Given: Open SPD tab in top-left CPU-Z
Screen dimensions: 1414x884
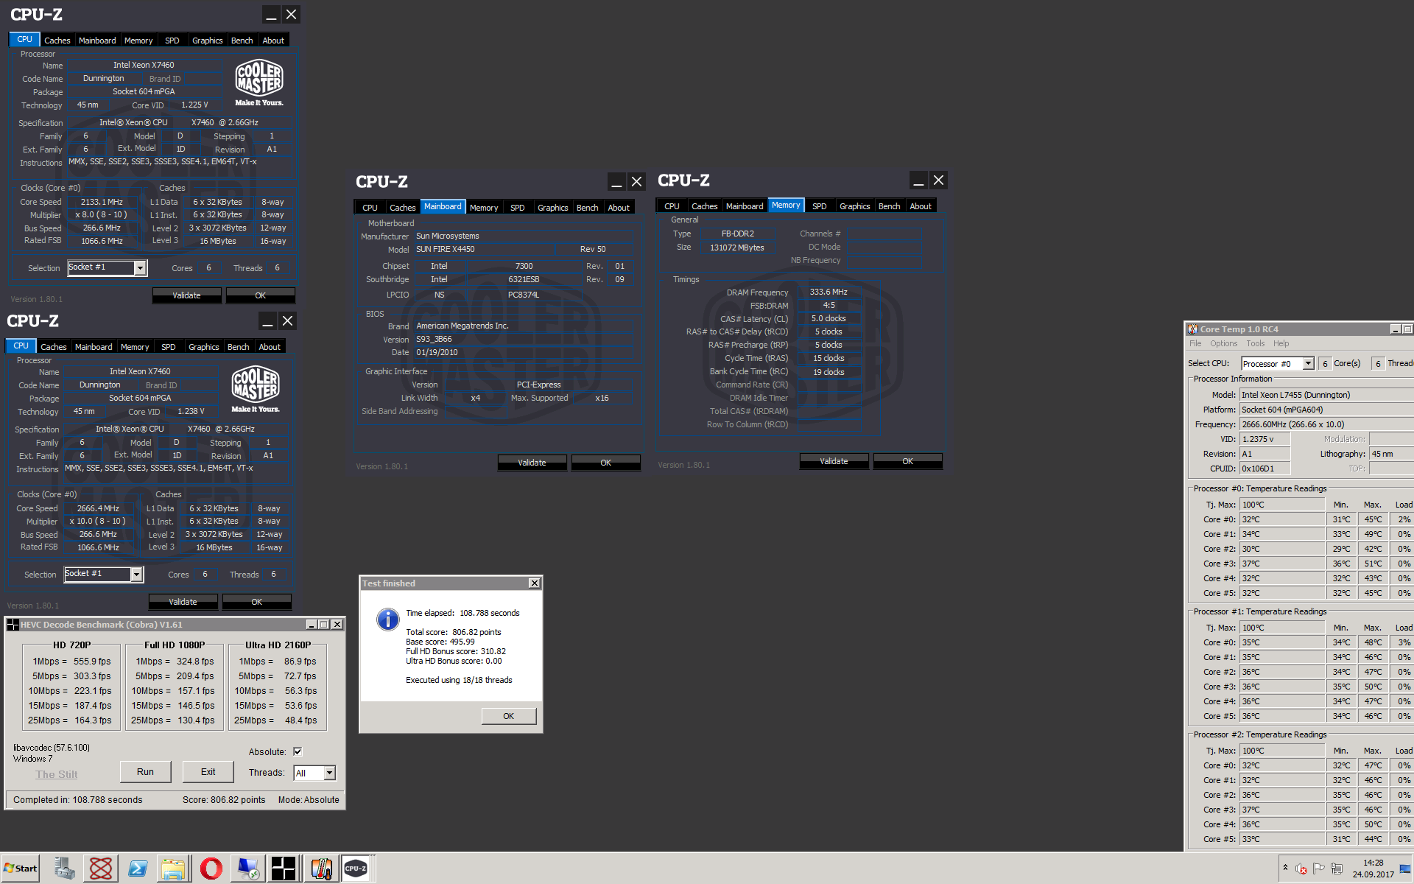Looking at the screenshot, I should [172, 41].
